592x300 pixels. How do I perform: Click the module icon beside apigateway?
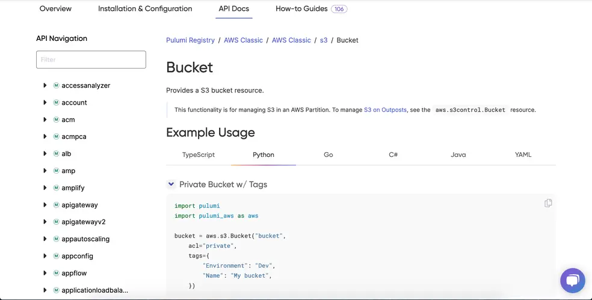click(x=57, y=205)
